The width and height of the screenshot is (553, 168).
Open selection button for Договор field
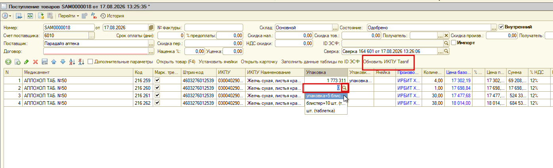(x=151, y=51)
